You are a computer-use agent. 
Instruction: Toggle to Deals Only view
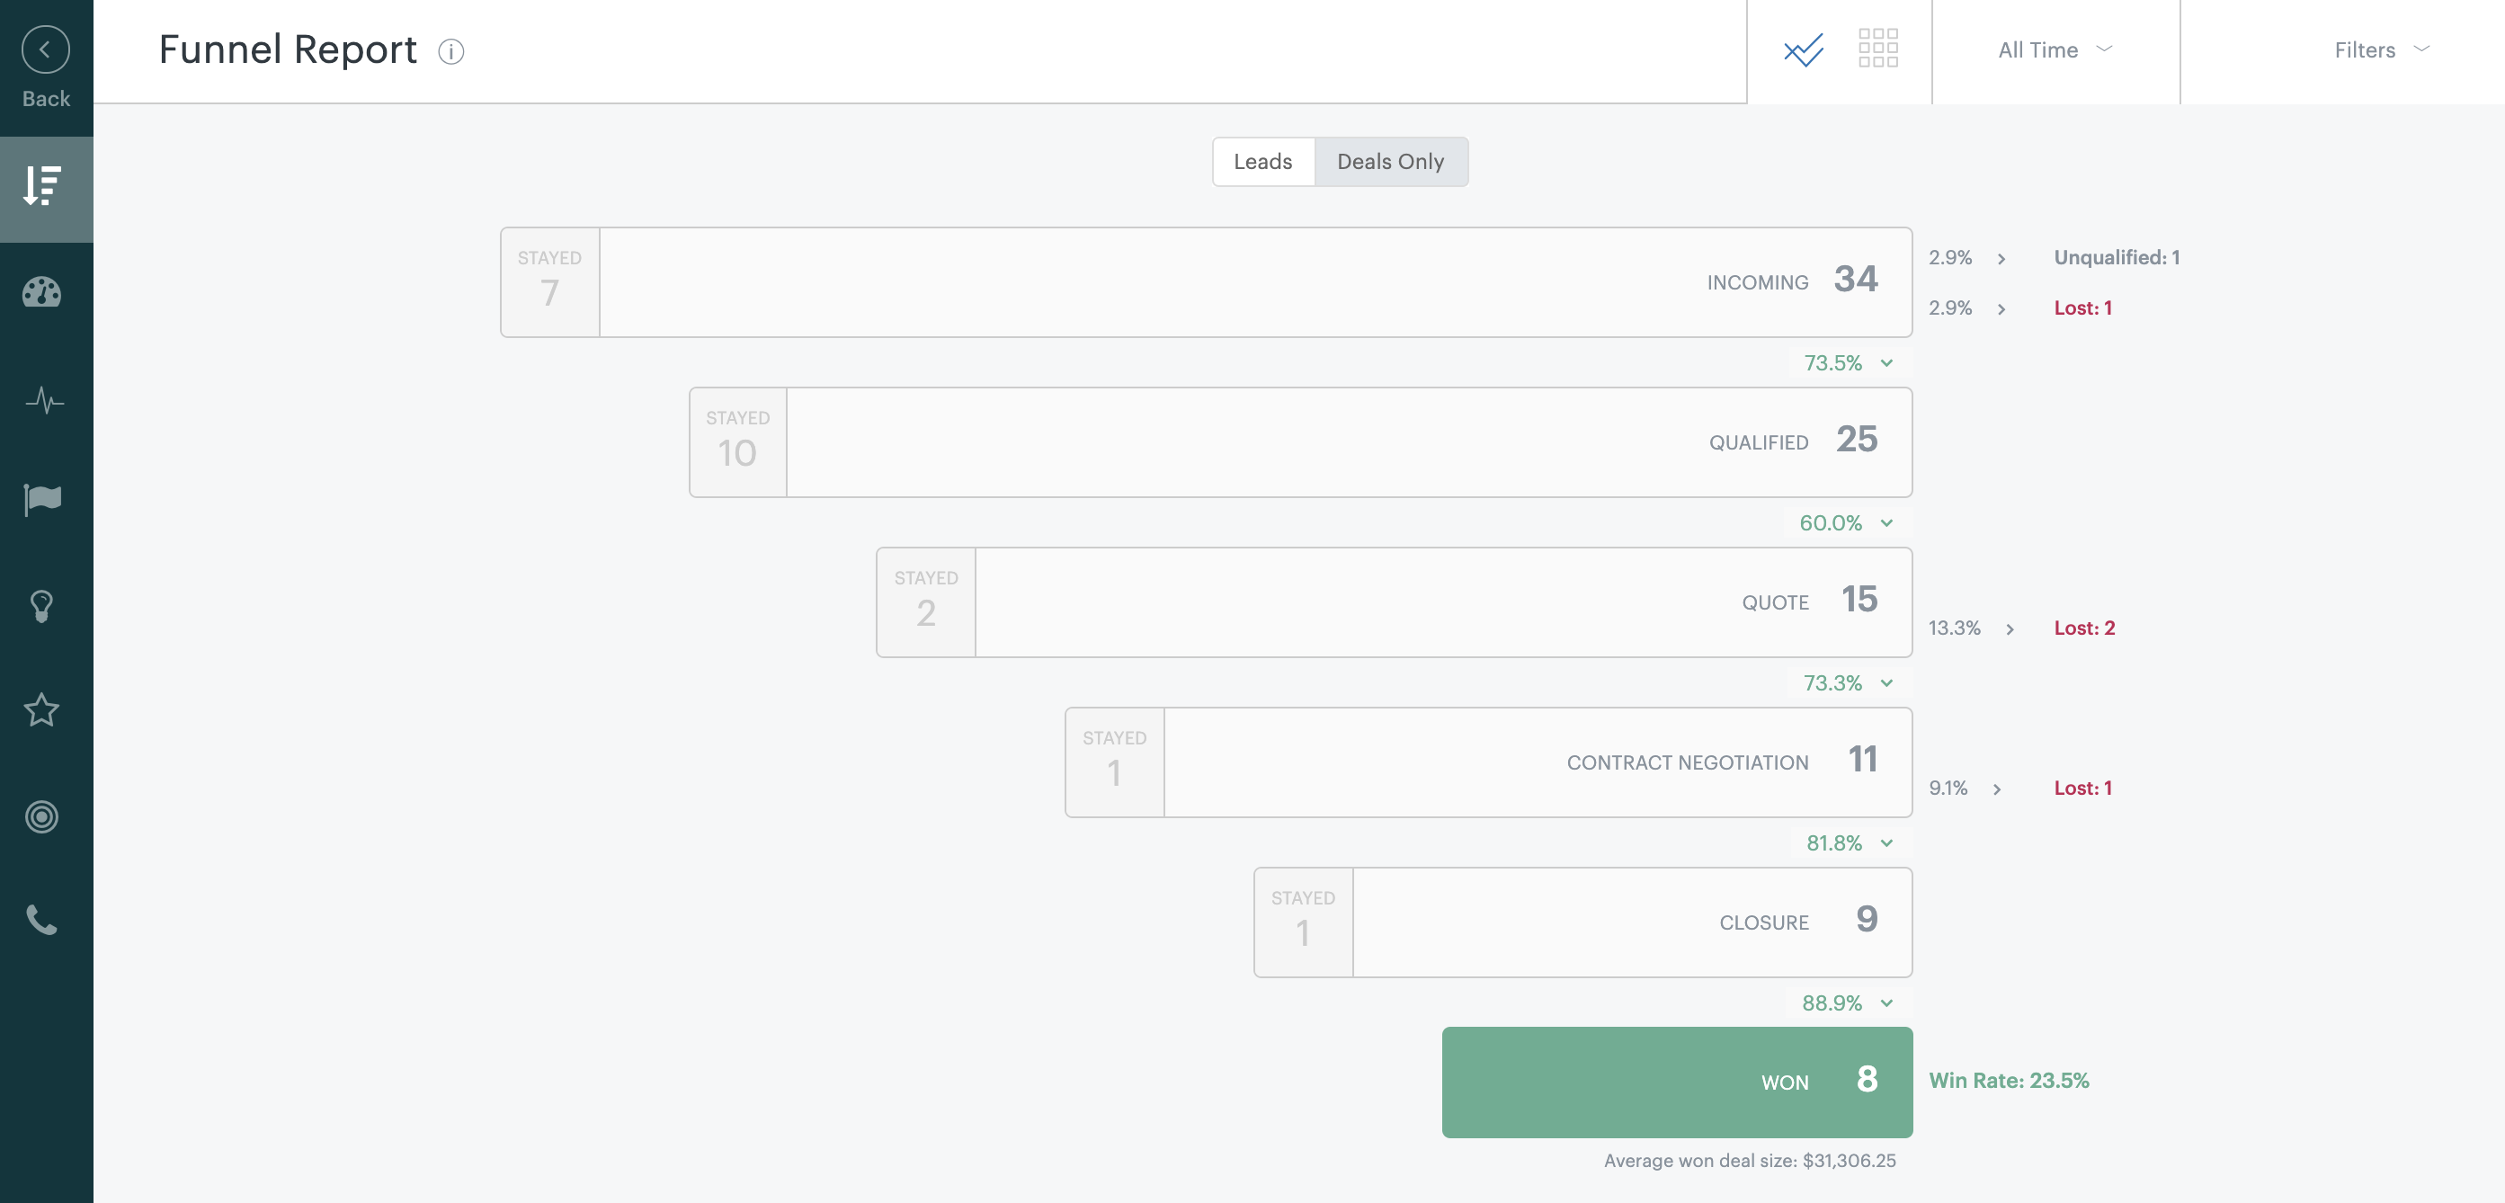[x=1390, y=161]
